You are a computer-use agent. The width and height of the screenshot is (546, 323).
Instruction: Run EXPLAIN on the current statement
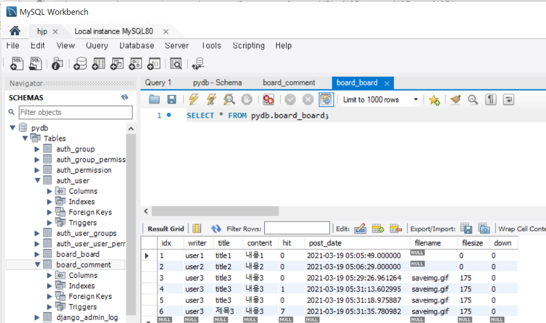pyautogui.click(x=229, y=99)
